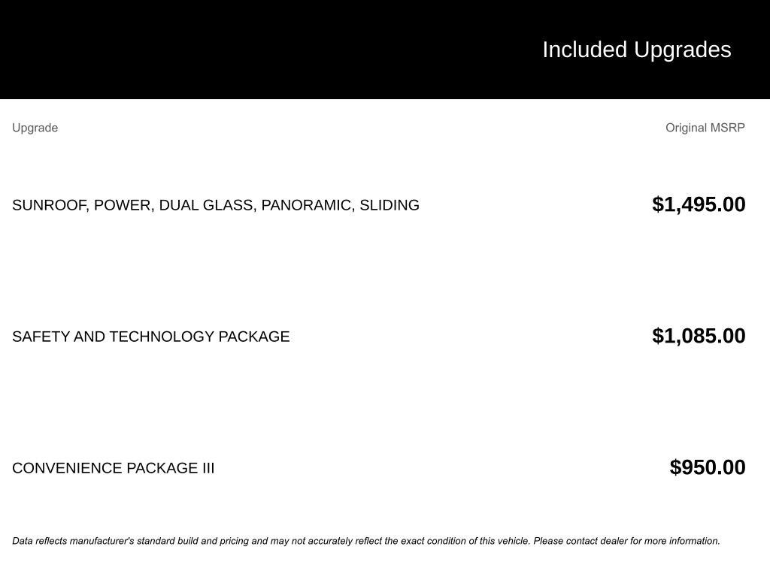The image size is (770, 577).
Task: Click the Roman numeral III in Convenience Package
Action: (208, 468)
